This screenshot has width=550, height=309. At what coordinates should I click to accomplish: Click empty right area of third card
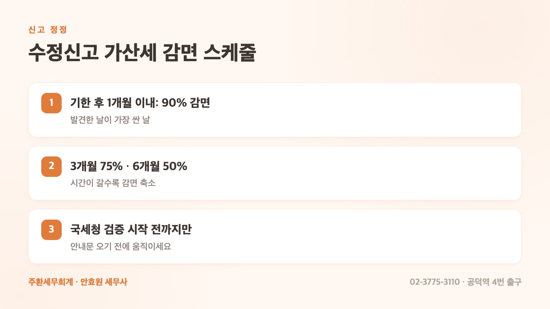[393, 236]
